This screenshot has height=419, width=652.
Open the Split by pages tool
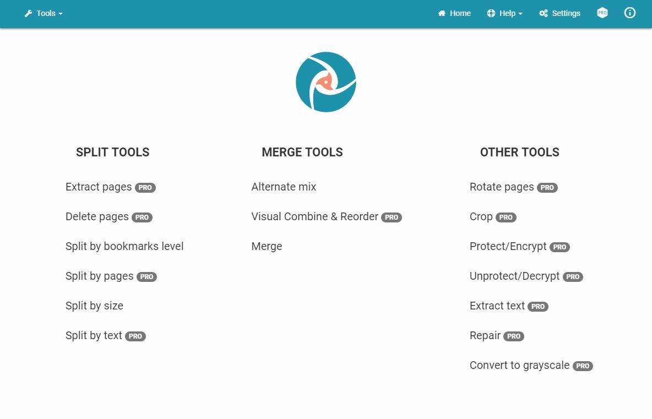coord(99,276)
